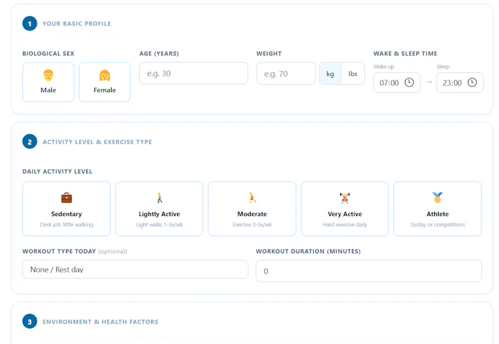
Task: Open the sleep time clock picker
Action: pos(472,83)
